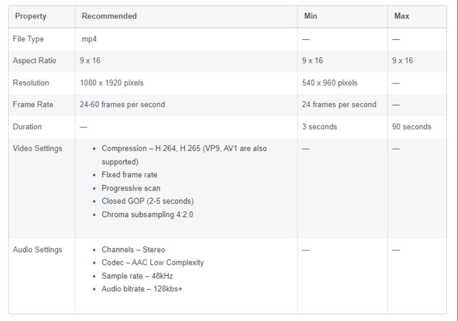
Task: Click the Property column header
Action: click(31, 16)
